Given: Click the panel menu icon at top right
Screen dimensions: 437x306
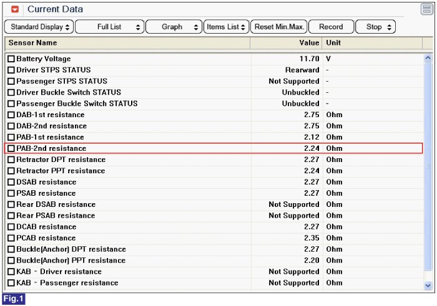Looking at the screenshot, I should [426, 9].
